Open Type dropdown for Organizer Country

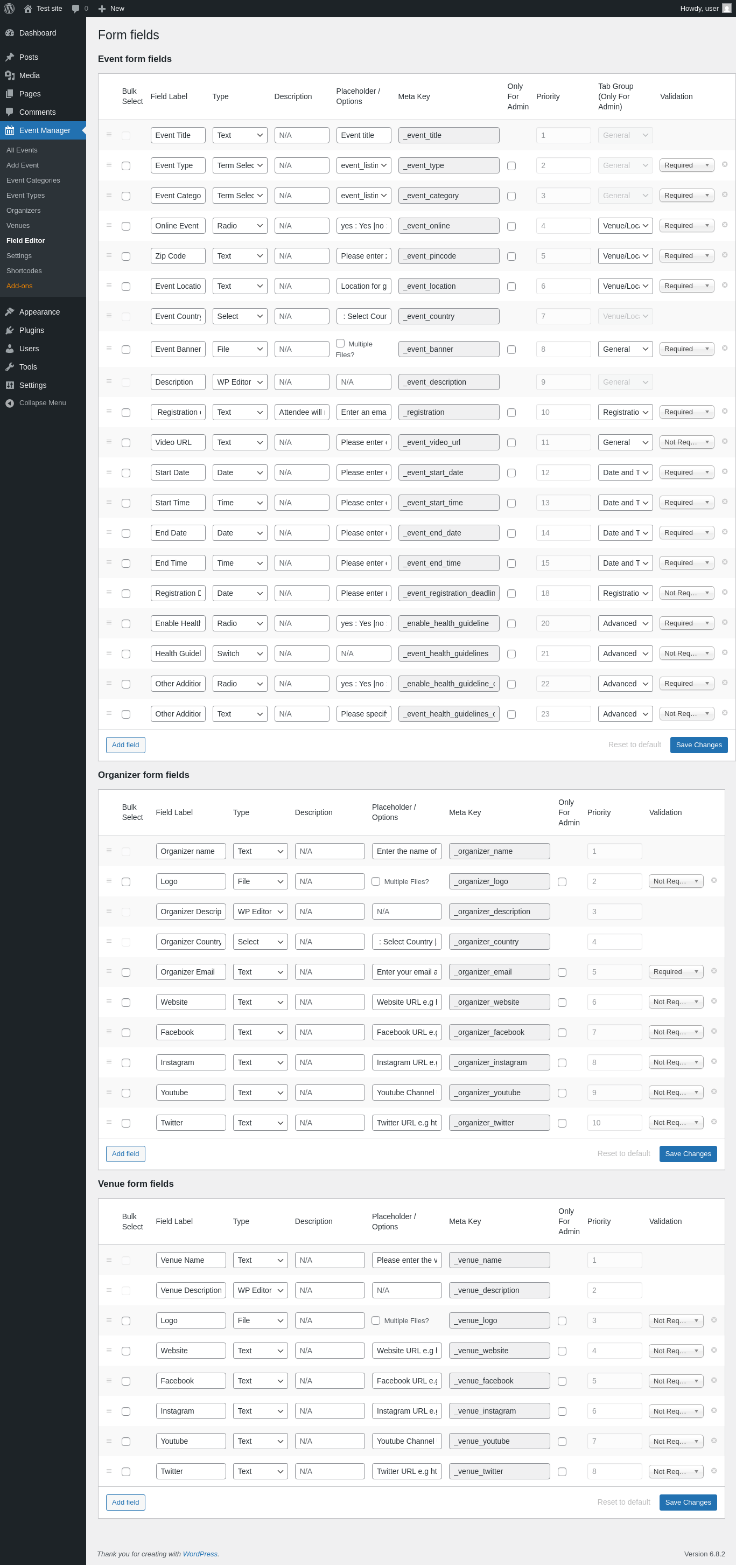click(261, 942)
